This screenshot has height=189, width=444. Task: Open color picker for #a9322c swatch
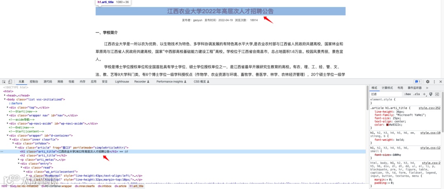click(387, 125)
